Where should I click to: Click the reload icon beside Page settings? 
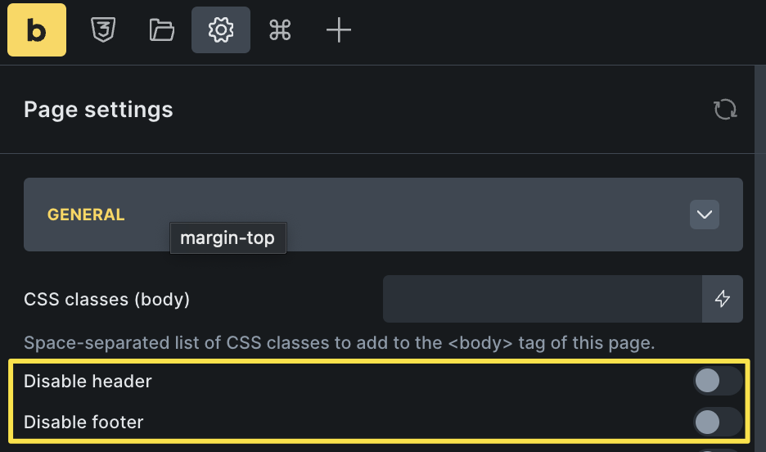point(725,110)
